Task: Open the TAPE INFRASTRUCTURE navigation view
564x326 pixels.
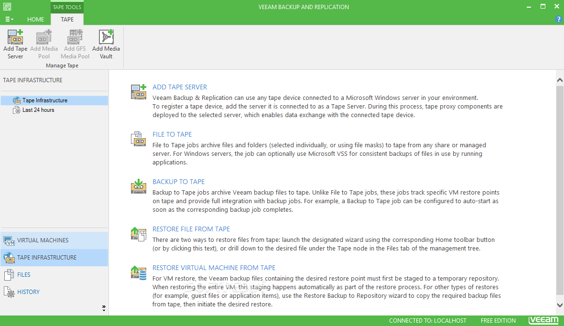Action: 54,258
